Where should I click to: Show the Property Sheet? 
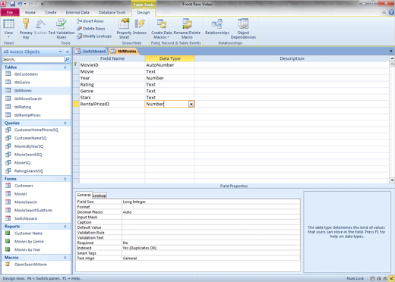(x=124, y=29)
